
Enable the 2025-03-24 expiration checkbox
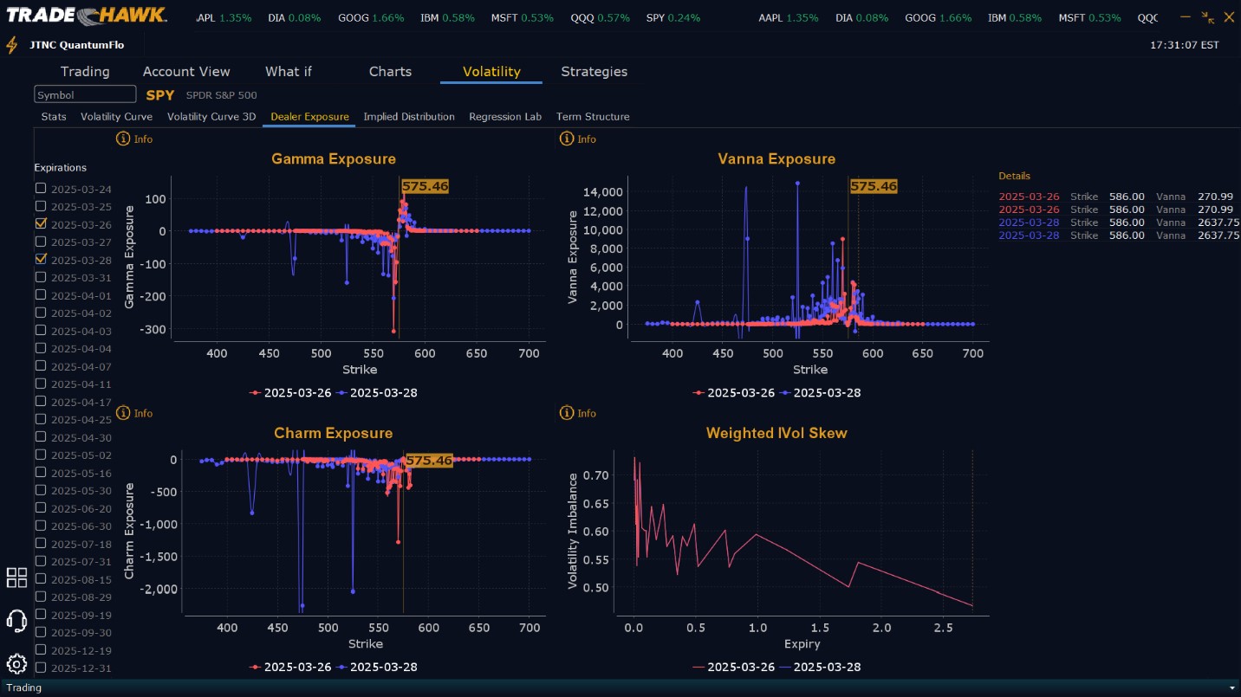click(41, 189)
